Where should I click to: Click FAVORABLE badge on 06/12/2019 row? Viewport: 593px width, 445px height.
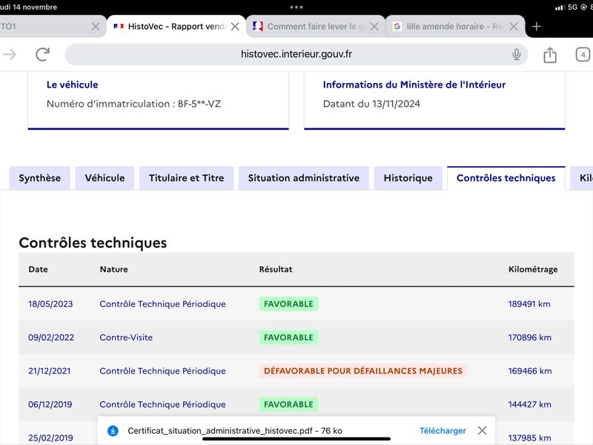(288, 404)
